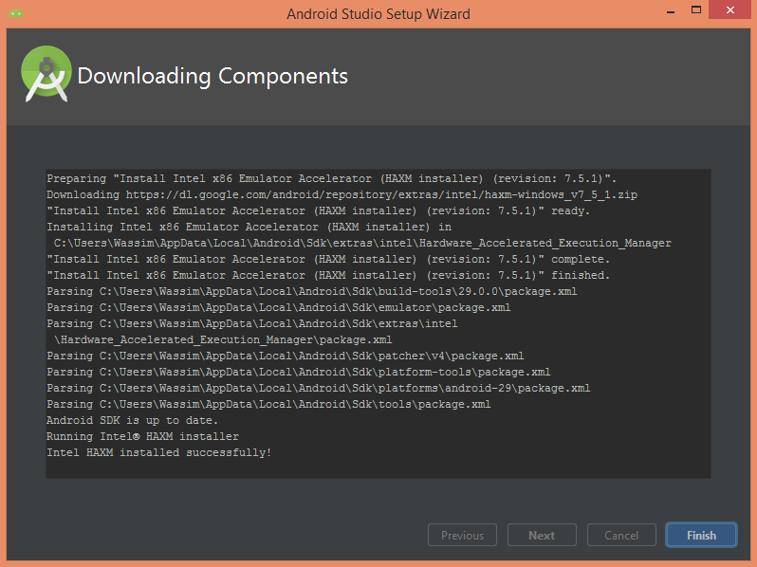The image size is (757, 567).
Task: Click the HAXM installer log line ending 'complete.'
Action: tap(328, 259)
